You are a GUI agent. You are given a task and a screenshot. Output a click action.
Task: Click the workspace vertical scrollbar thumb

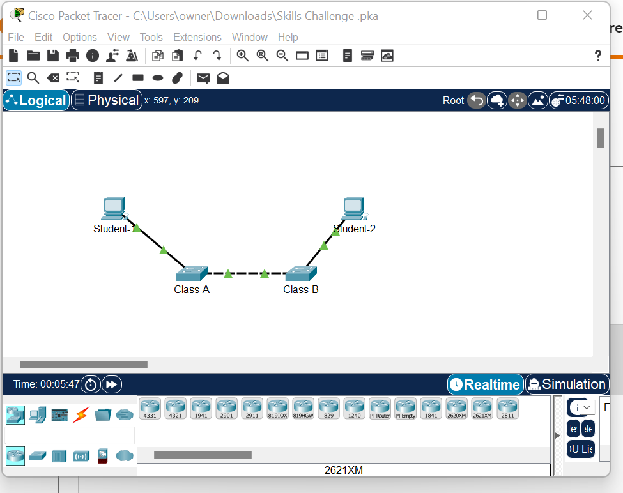(x=601, y=138)
